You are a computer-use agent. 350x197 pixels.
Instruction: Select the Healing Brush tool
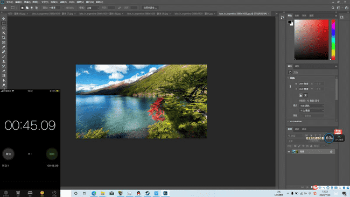pos(4,52)
